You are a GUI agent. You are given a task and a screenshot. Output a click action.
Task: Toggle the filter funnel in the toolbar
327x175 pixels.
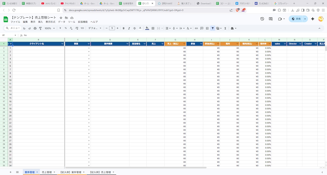tap(213, 28)
